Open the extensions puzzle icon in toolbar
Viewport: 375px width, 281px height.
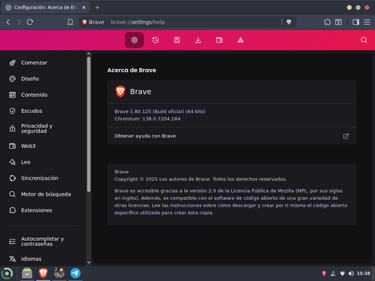point(328,22)
